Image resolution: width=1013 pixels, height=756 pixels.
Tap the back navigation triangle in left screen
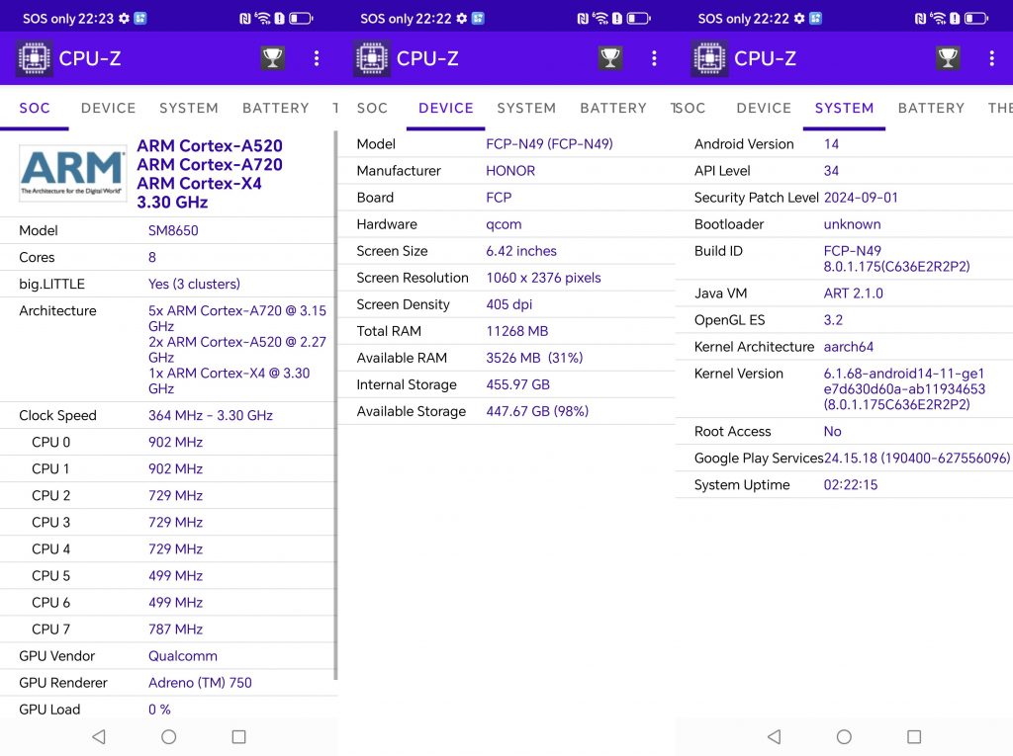(99, 736)
